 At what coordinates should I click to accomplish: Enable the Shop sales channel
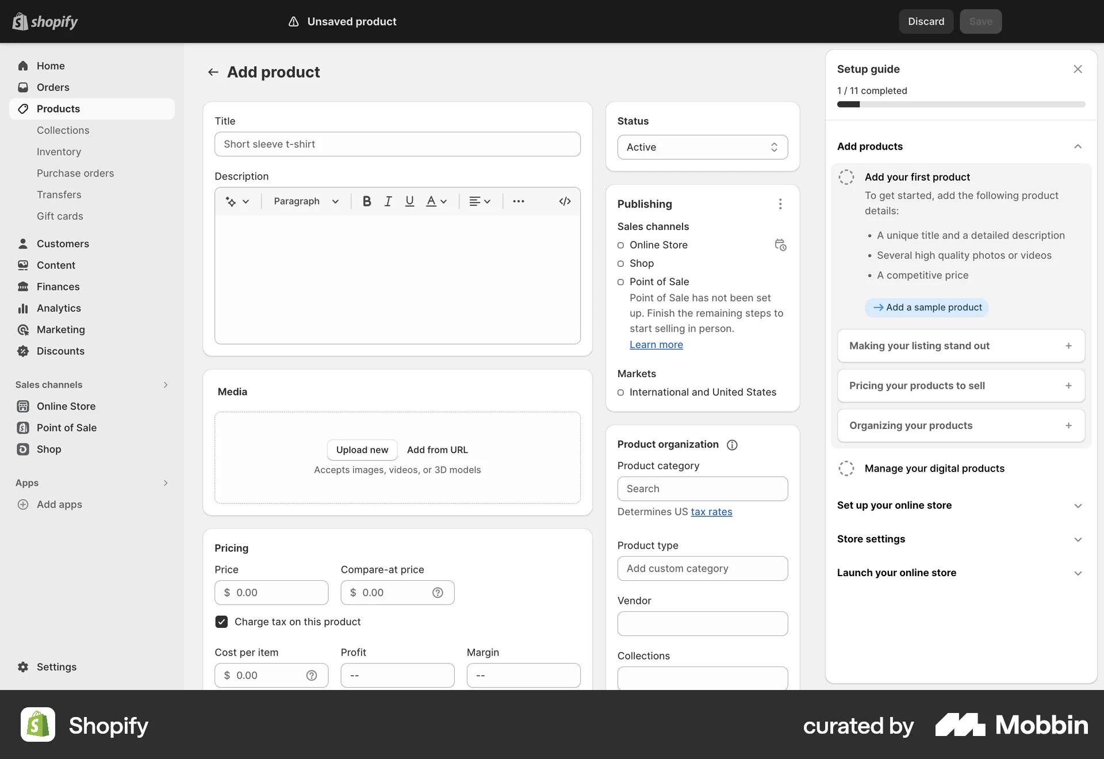(621, 263)
